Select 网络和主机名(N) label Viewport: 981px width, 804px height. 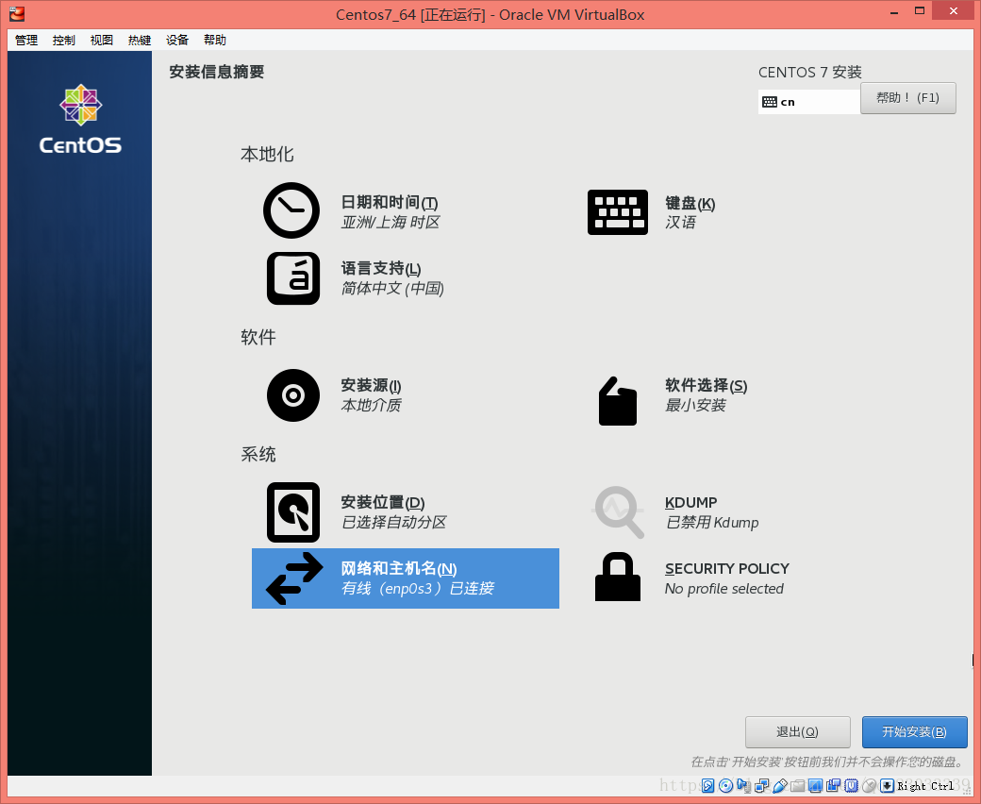tap(399, 569)
